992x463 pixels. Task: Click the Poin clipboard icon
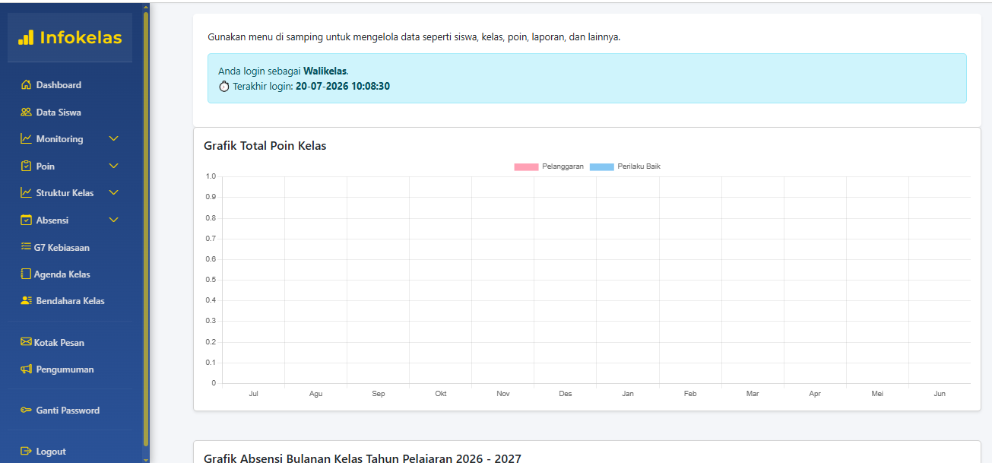(x=26, y=166)
